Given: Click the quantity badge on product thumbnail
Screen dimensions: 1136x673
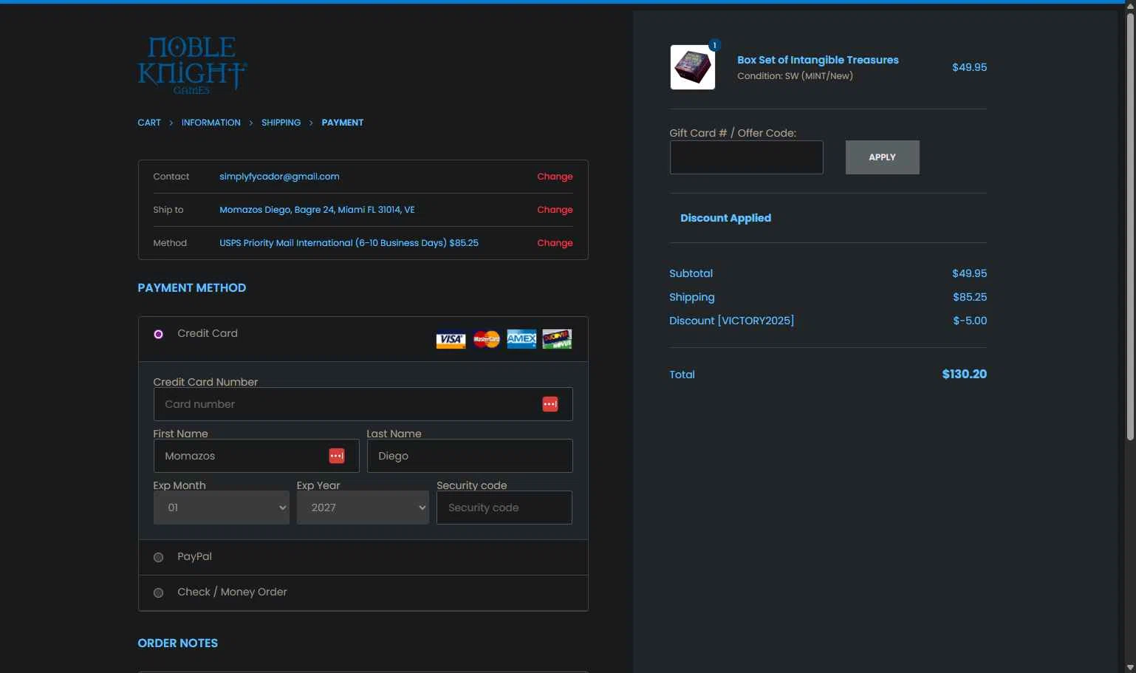Looking at the screenshot, I should tap(714, 45).
